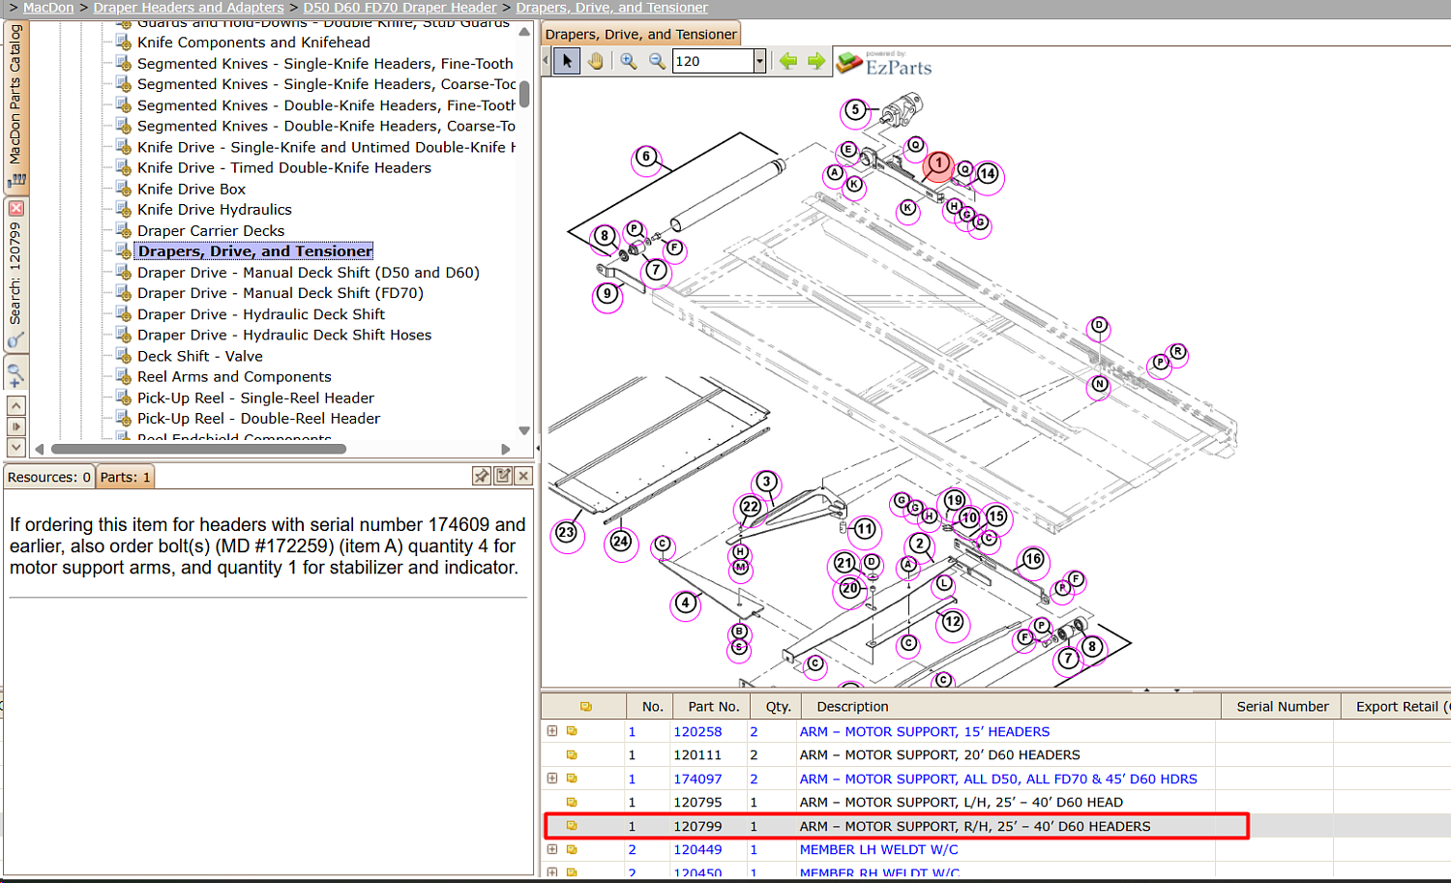The width and height of the screenshot is (1451, 883).
Task: Close the Search: 120799 side tab
Action: point(15,208)
